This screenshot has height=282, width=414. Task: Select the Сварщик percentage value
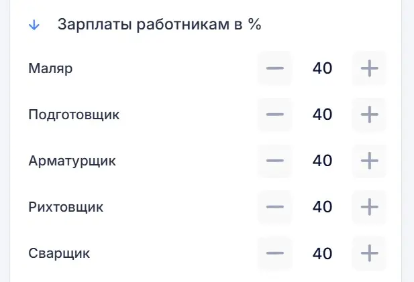pos(322,253)
